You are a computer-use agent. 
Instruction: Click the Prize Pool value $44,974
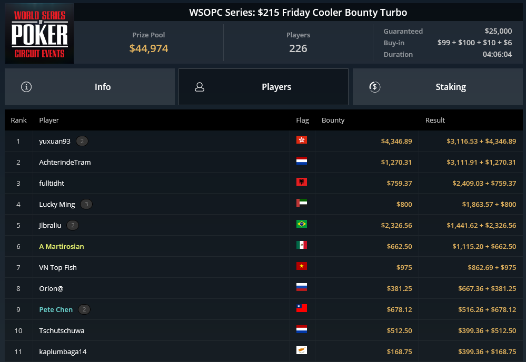[x=148, y=48]
